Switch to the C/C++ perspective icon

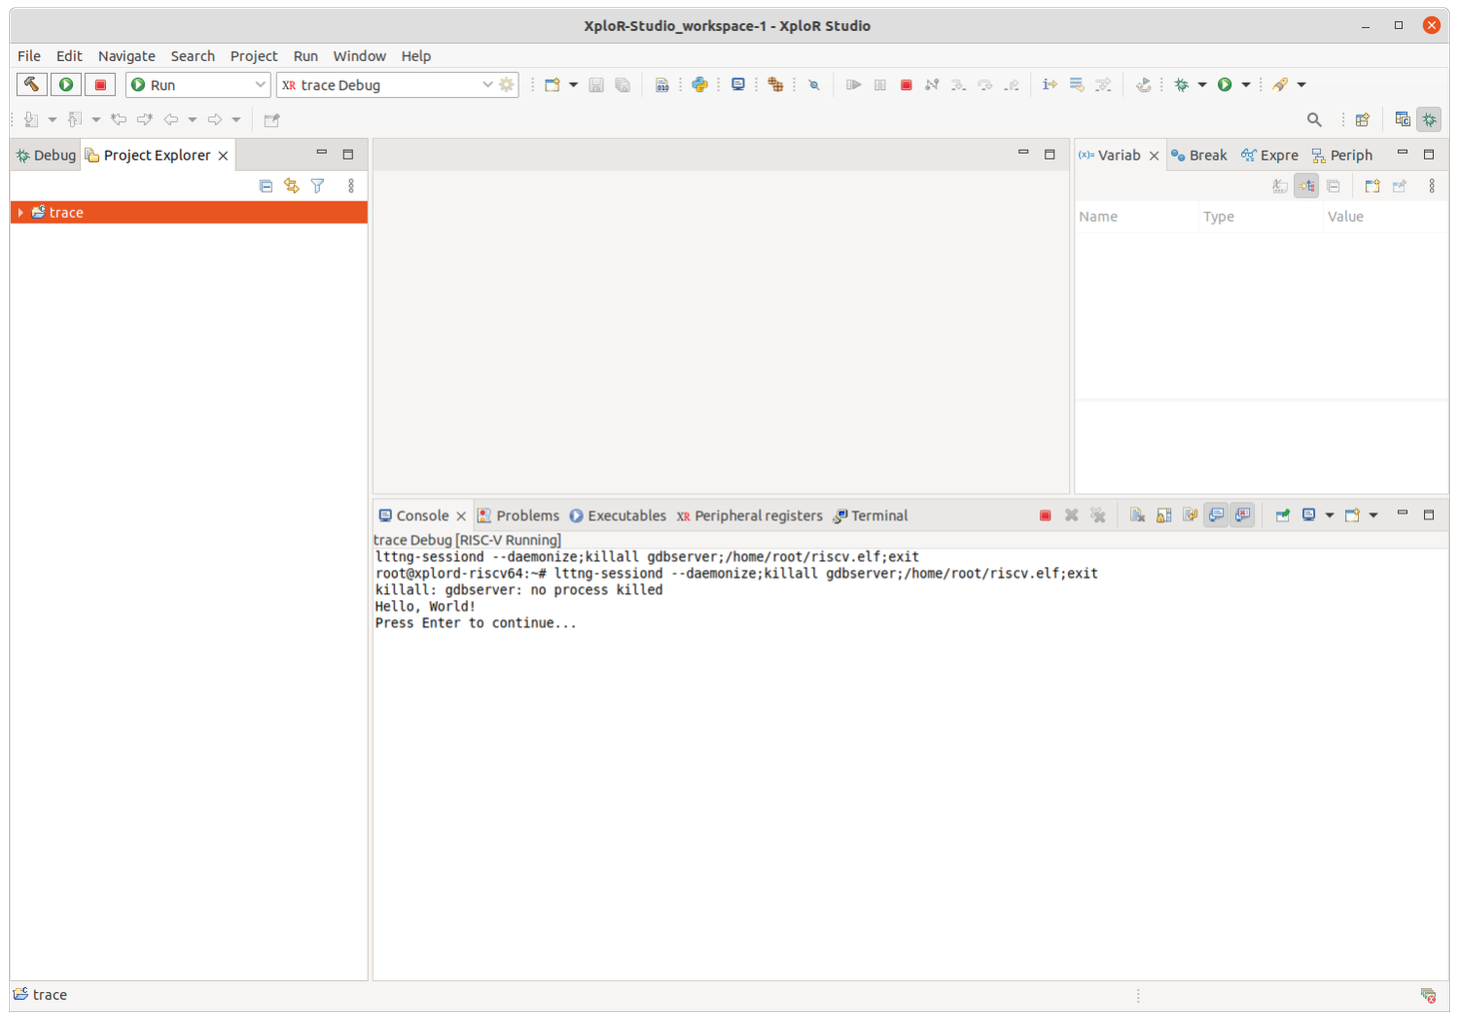[1402, 120]
